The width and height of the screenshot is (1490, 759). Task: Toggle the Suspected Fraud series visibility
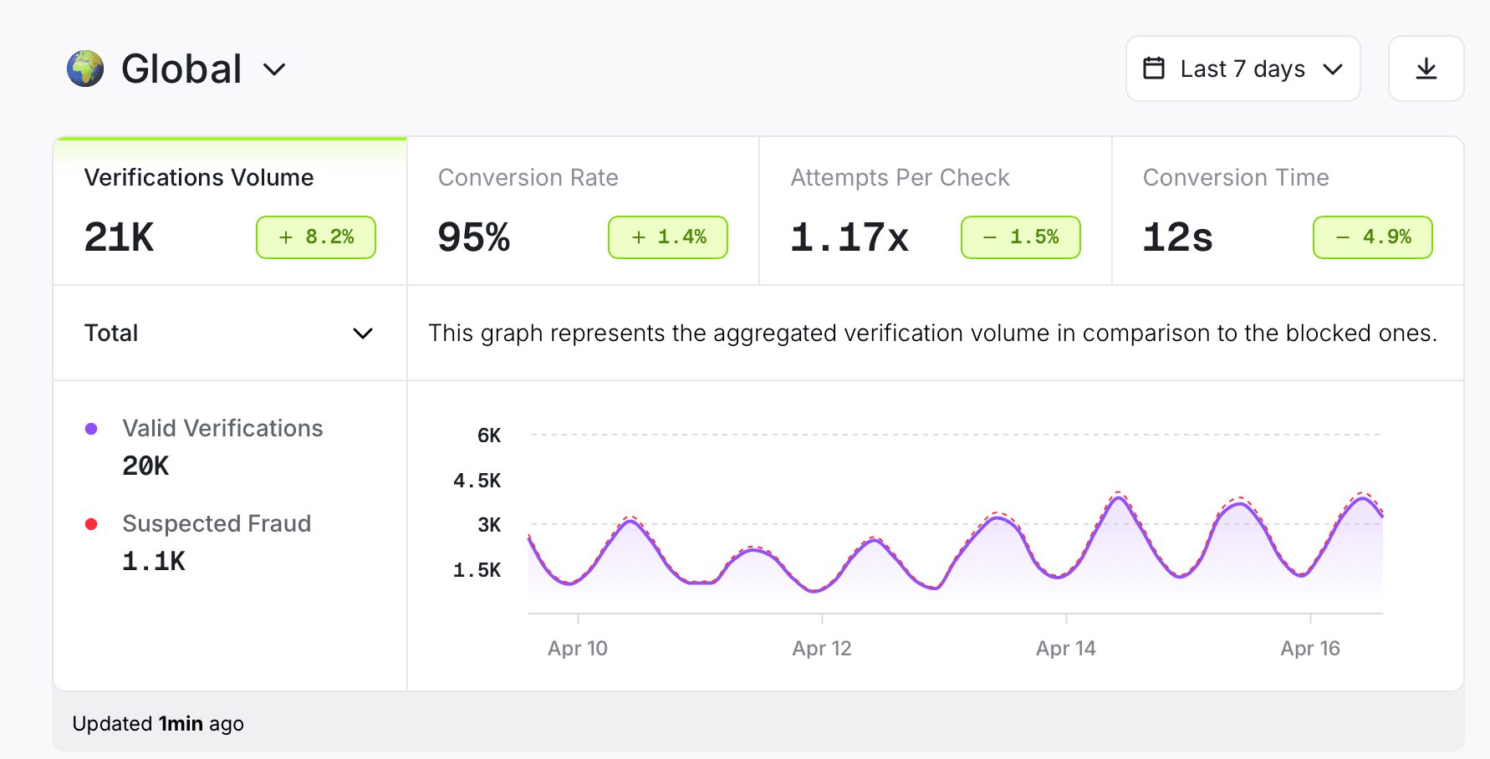click(217, 523)
